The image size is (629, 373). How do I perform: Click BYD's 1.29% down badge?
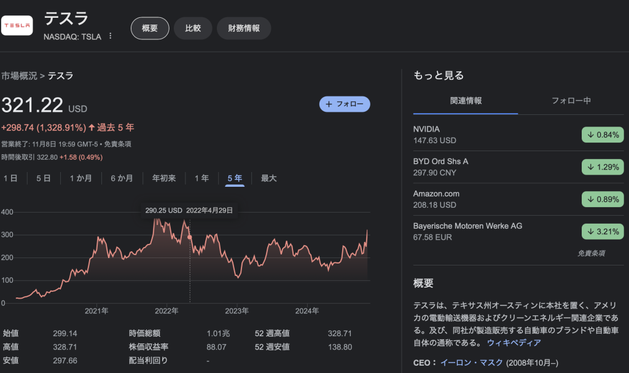(603, 167)
